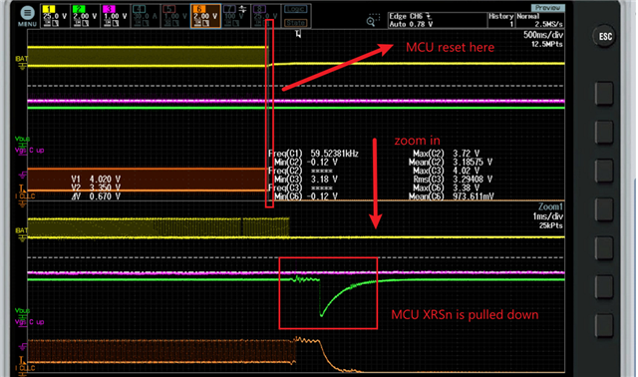Enable dimmed channel 4 current input
The width and height of the screenshot is (638, 377).
point(146,16)
